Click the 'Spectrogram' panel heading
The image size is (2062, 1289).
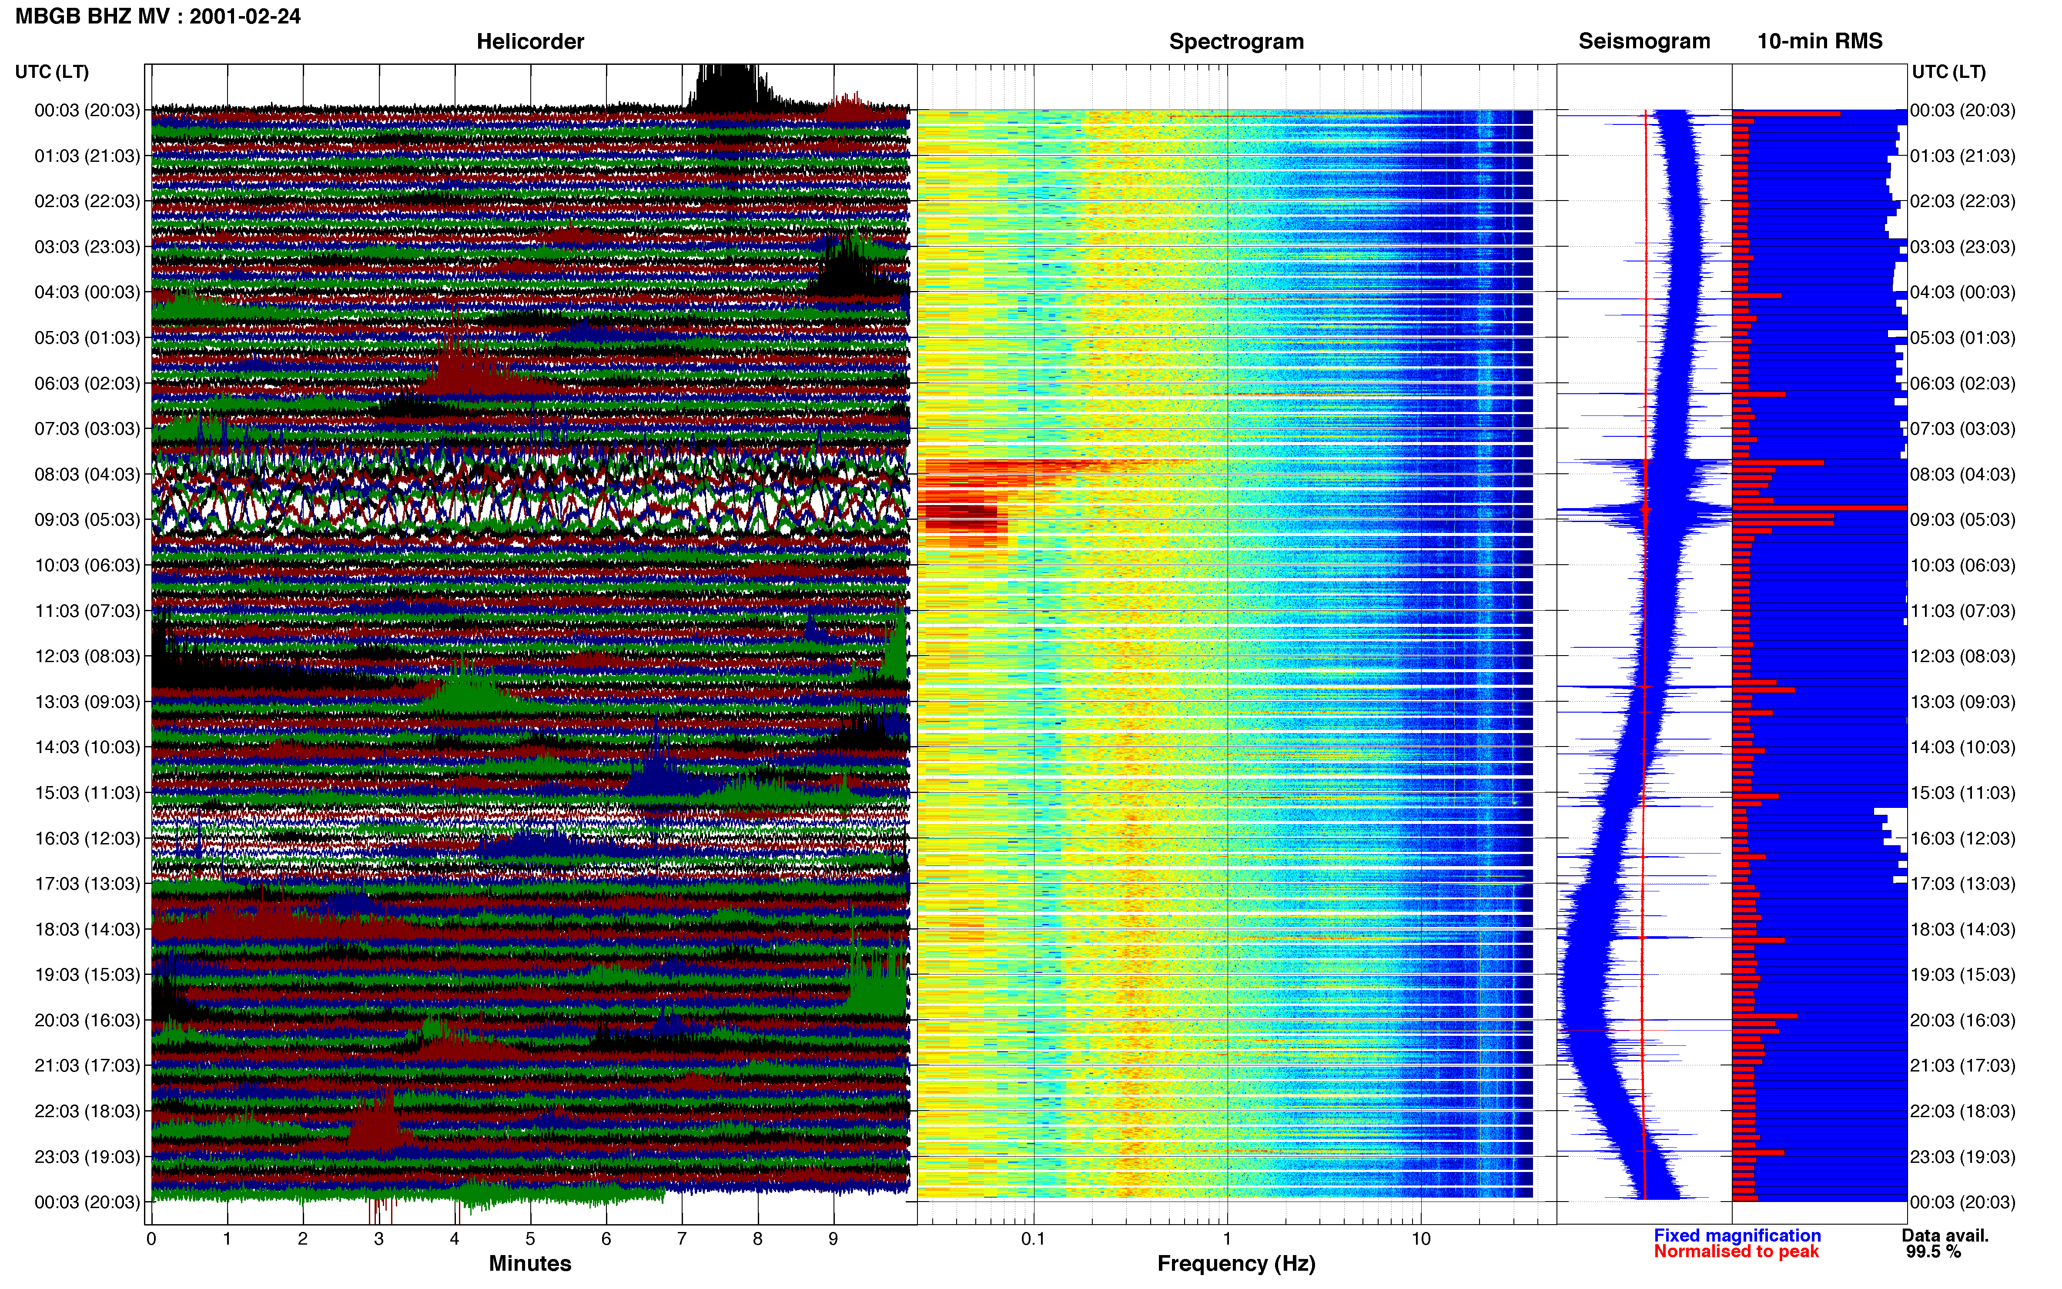click(x=1236, y=41)
